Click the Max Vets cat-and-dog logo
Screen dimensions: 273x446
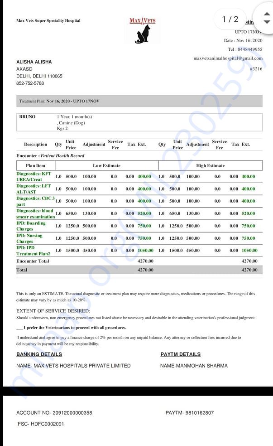pos(143,31)
